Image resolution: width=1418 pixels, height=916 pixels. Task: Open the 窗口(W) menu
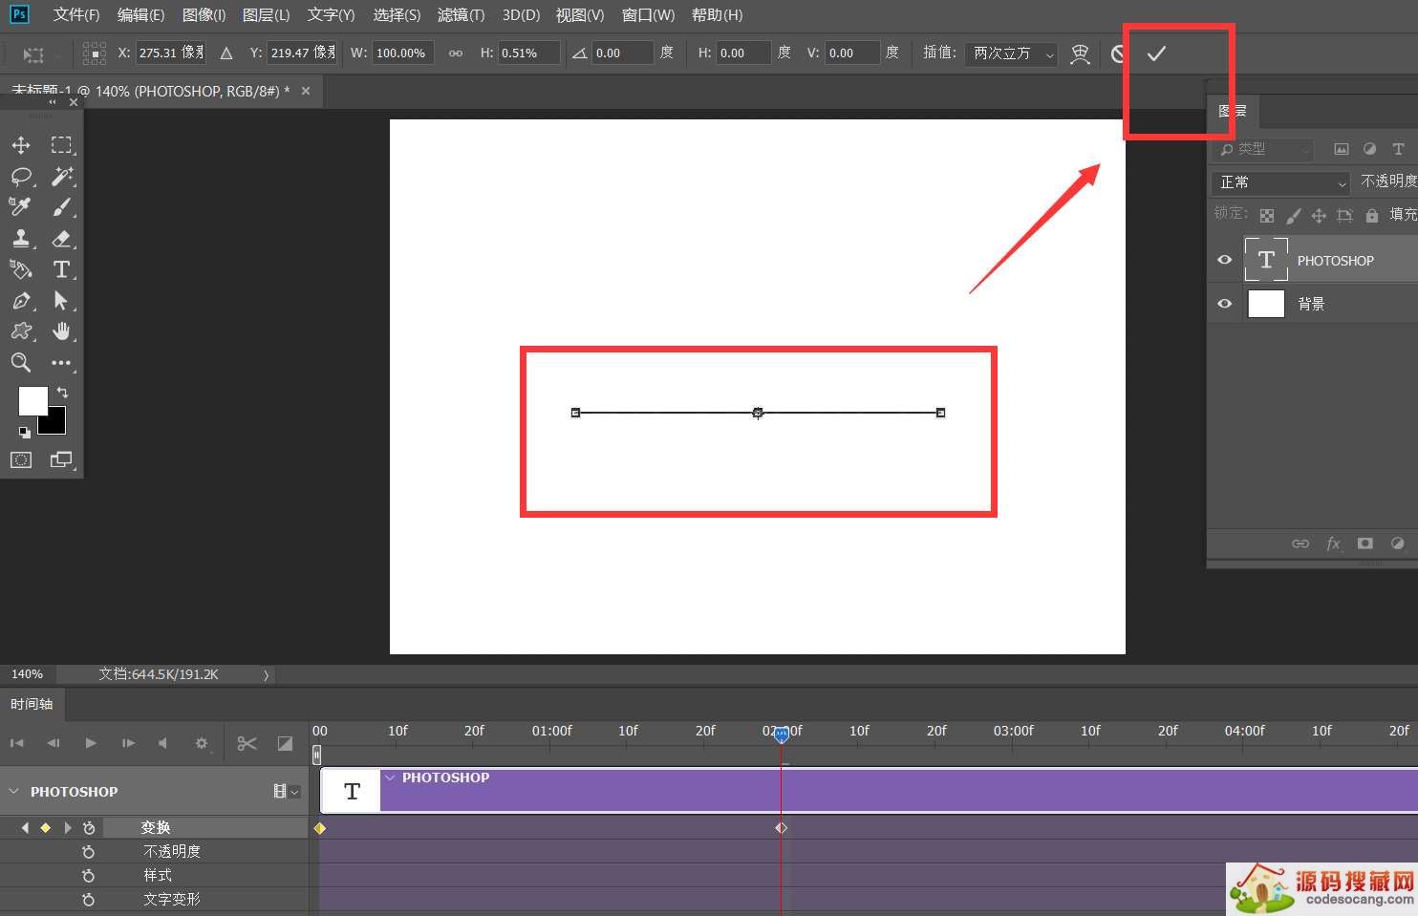[x=648, y=15]
